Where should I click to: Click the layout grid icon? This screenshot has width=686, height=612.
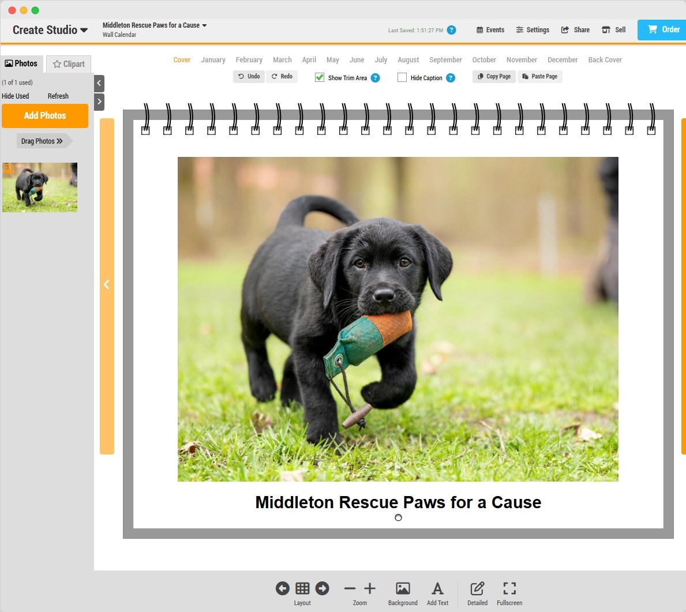302,588
